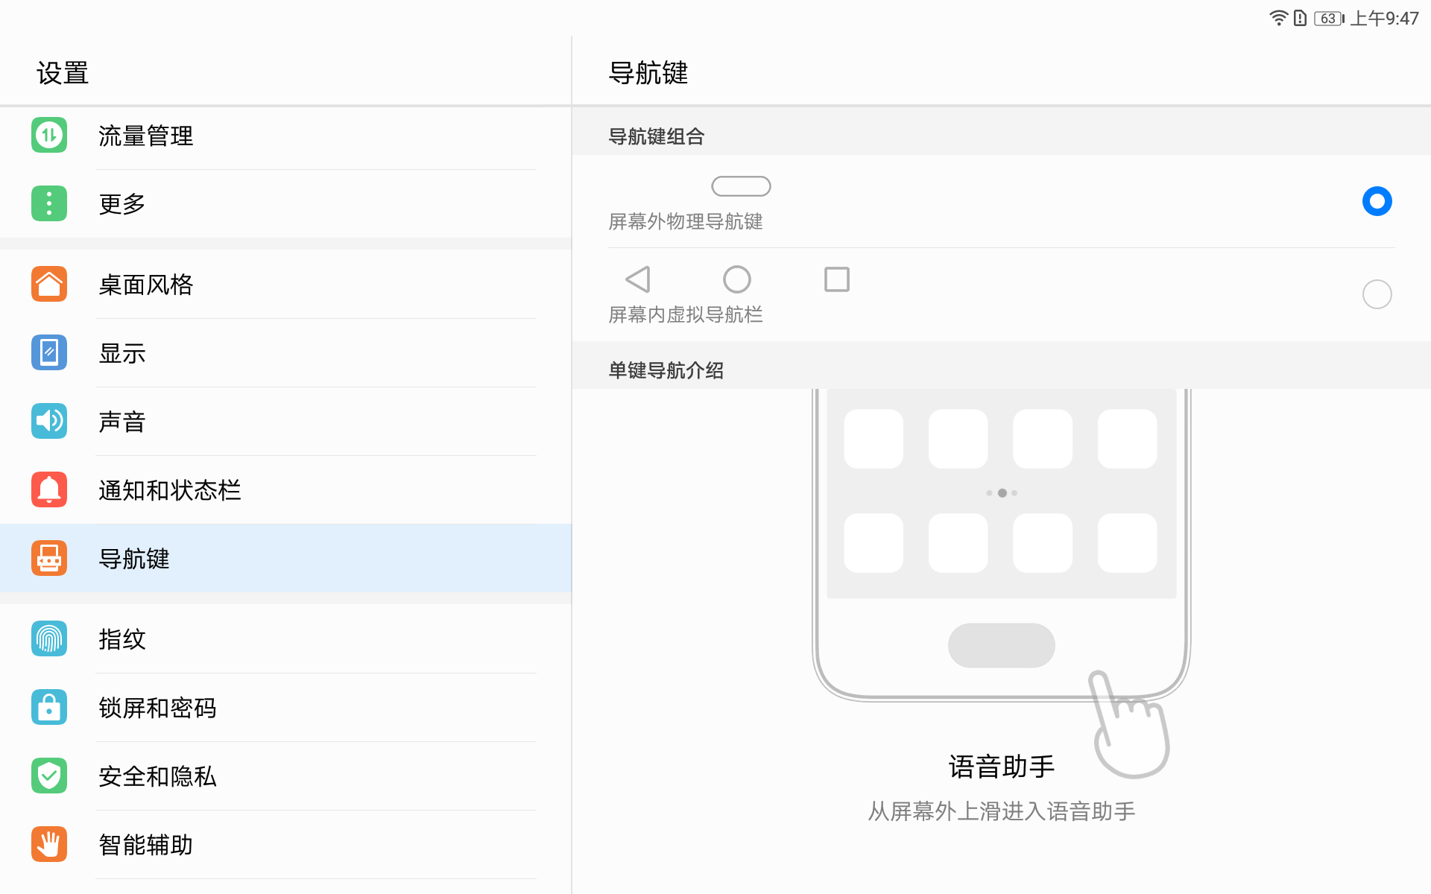
Task: Click the red 通知和状态栏 bell icon
Action: coord(49,489)
